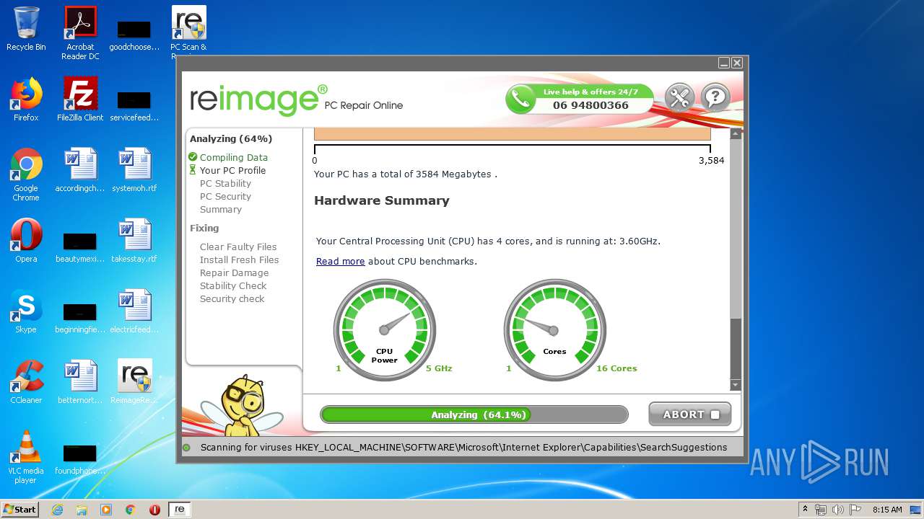The image size is (924, 519).
Task: Select the sidebar Stability Check step
Action: [x=233, y=285]
